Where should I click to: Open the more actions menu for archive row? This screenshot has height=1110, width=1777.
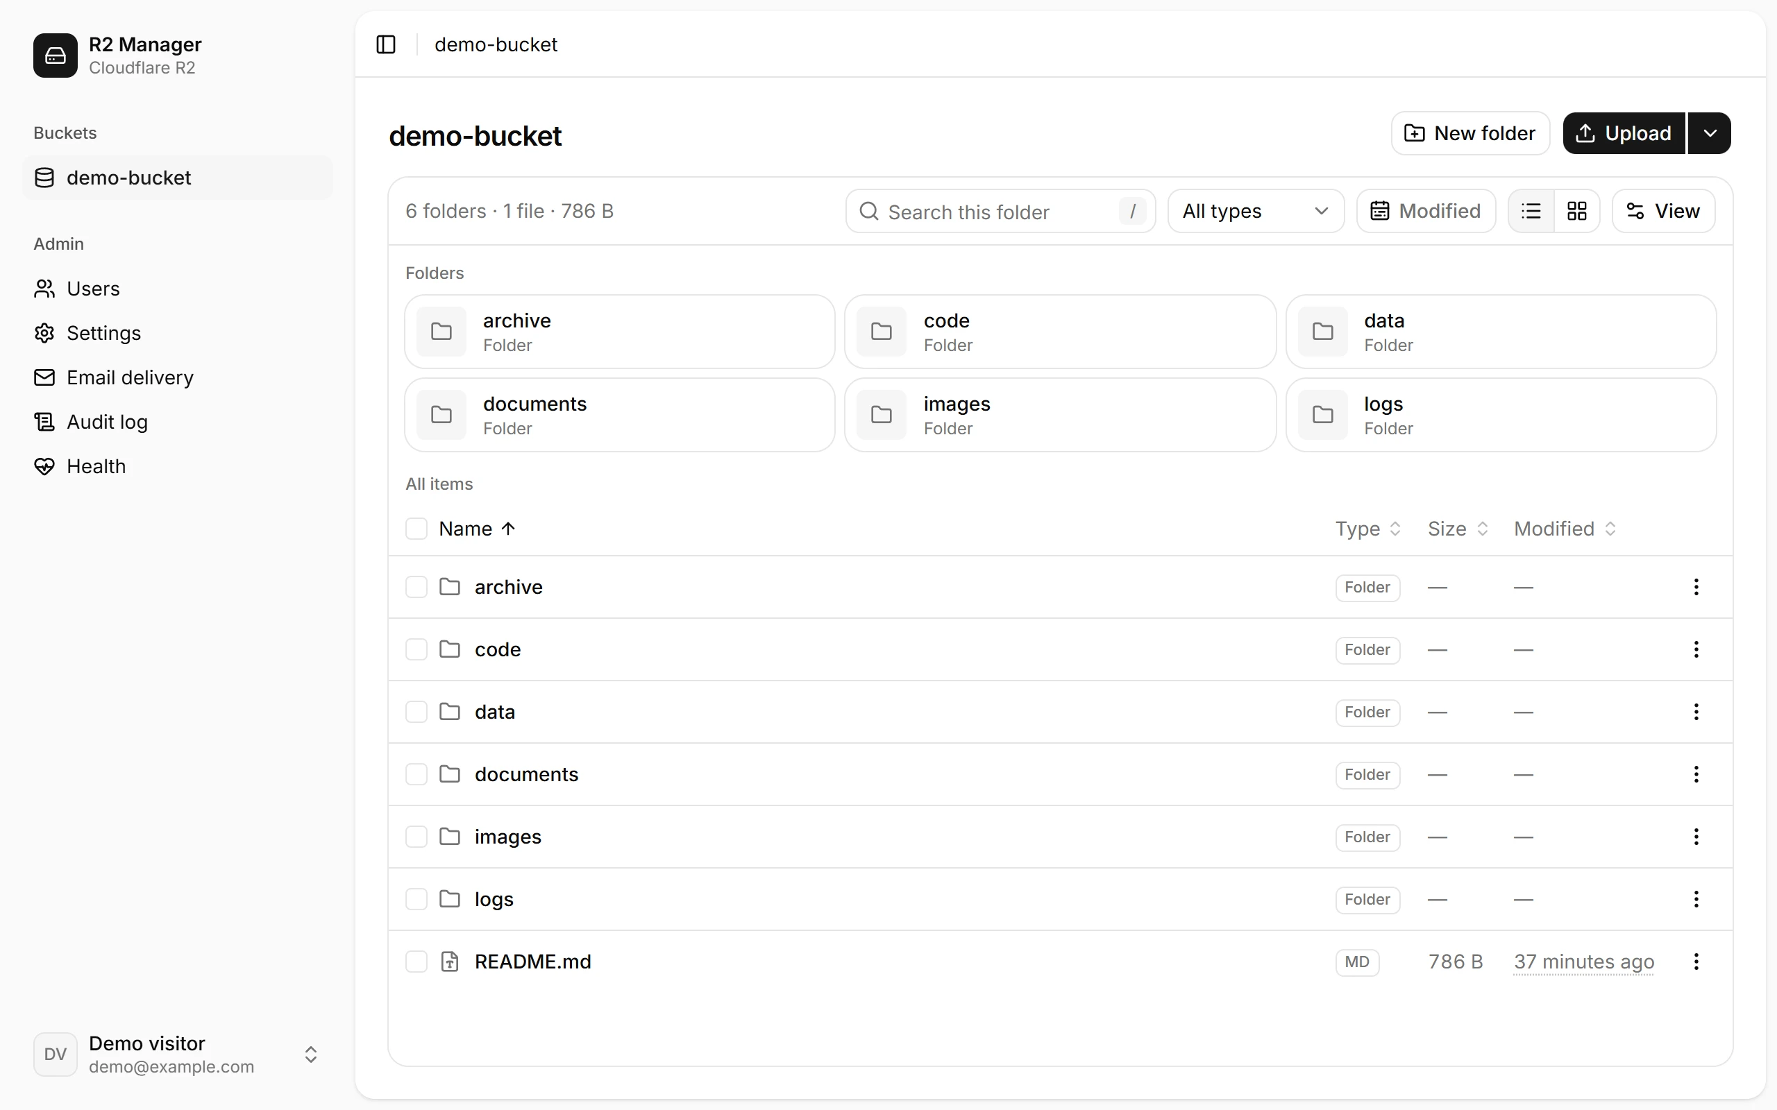(1696, 587)
